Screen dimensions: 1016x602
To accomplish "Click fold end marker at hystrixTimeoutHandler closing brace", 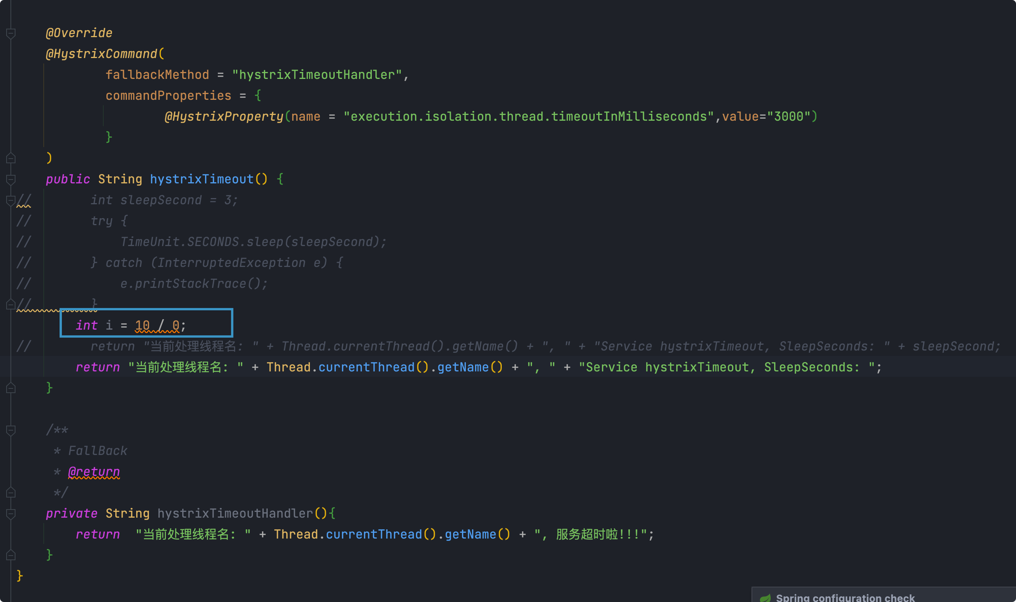I will (x=11, y=555).
